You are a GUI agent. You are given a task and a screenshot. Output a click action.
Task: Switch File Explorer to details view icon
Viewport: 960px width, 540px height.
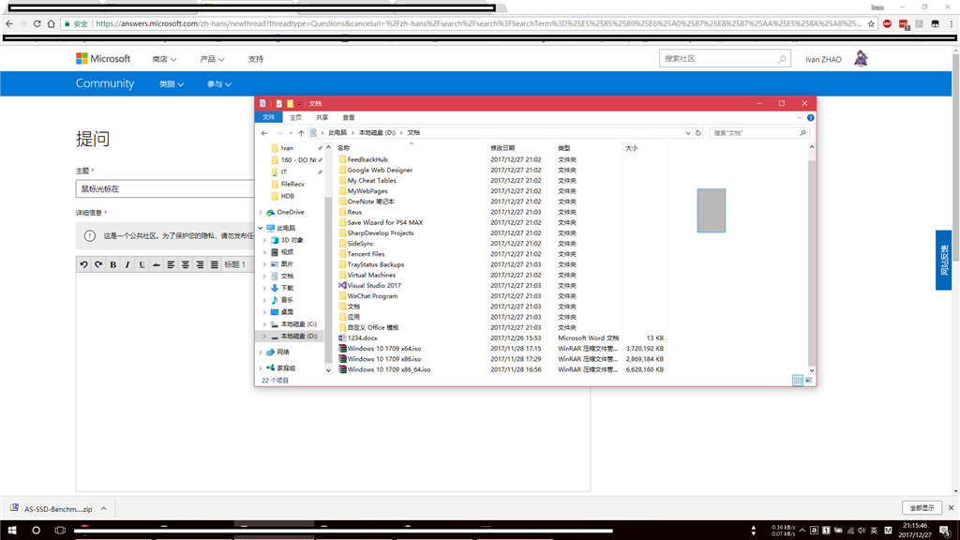coord(798,381)
